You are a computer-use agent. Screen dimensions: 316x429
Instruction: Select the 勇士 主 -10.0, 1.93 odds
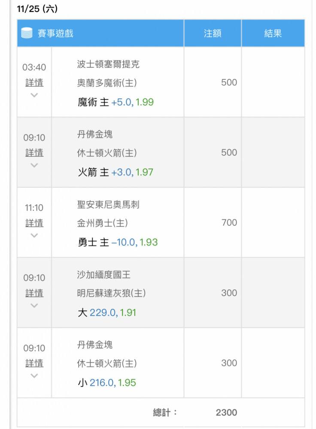coord(118,242)
